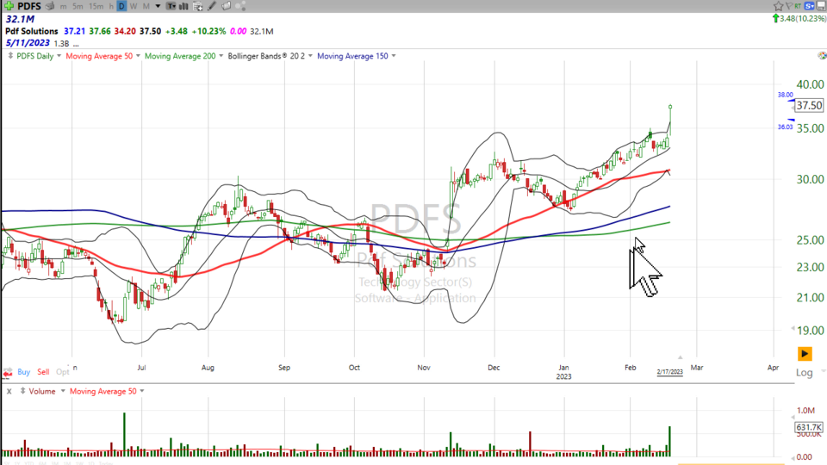Click the favorite star icon
The width and height of the screenshot is (827, 465).
pyautogui.click(x=778, y=6)
